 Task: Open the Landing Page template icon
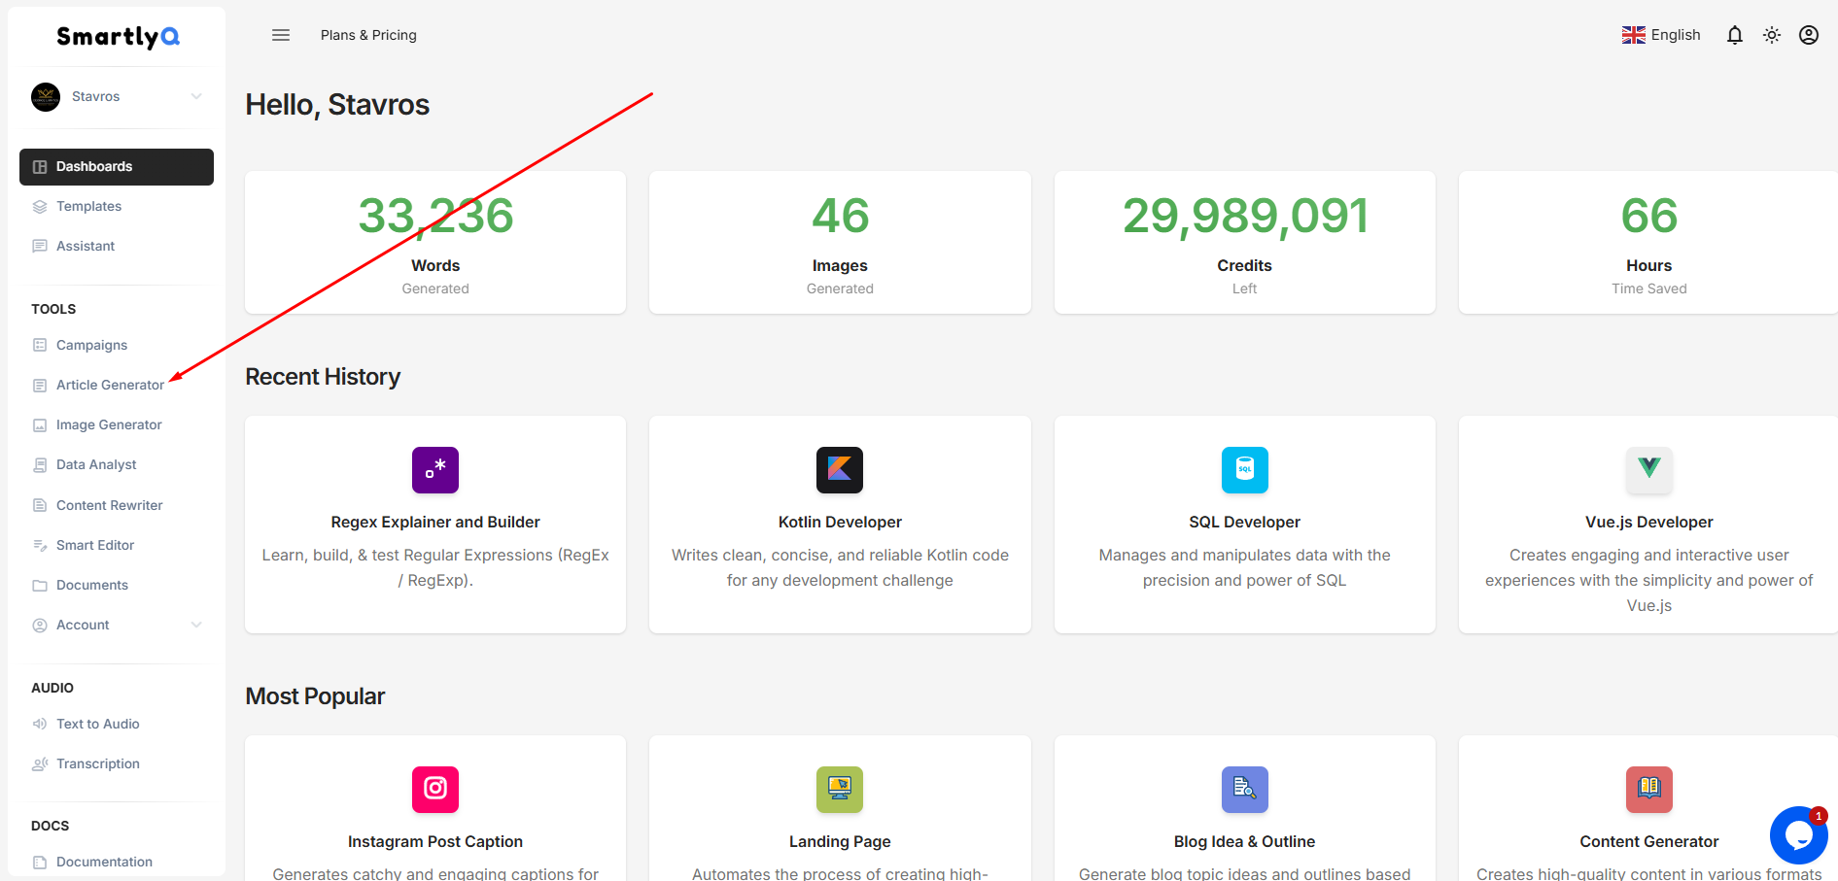click(x=840, y=790)
